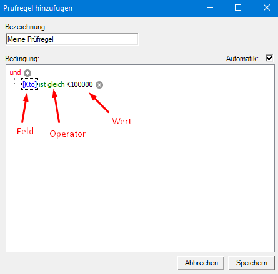Screen dimensions: 278x274
Task: Click the red Feld annotation text
Action: click(25, 131)
